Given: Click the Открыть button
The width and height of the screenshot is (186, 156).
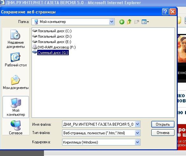Looking at the screenshot, I should pos(163,124).
